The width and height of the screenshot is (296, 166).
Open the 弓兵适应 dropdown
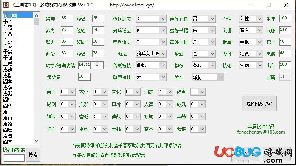[x=151, y=42]
